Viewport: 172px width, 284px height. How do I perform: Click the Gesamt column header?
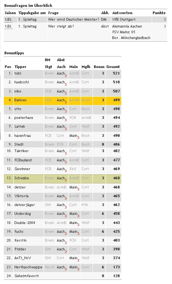point(113,67)
